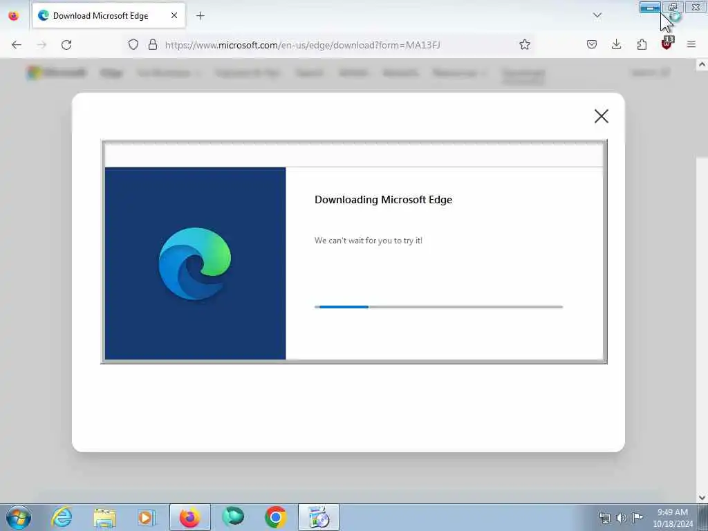The height and width of the screenshot is (531, 708).
Task: Expand the list all tabs chevron
Action: click(x=597, y=16)
